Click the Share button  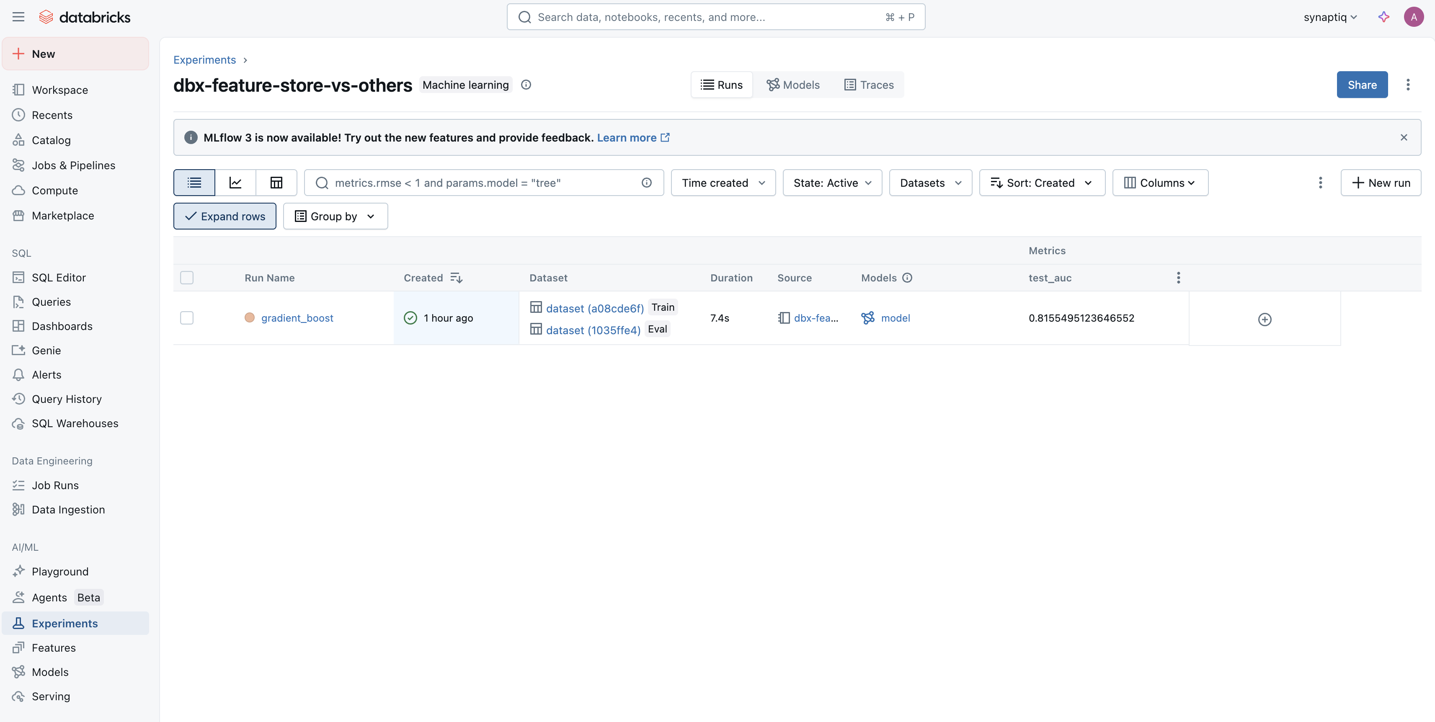click(1361, 85)
